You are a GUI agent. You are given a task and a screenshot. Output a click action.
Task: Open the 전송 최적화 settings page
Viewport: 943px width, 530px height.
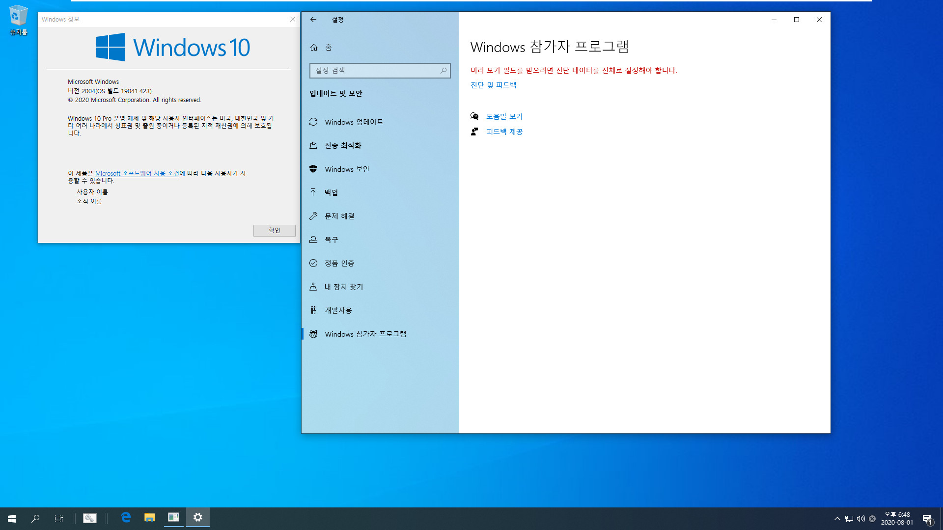tap(380, 145)
